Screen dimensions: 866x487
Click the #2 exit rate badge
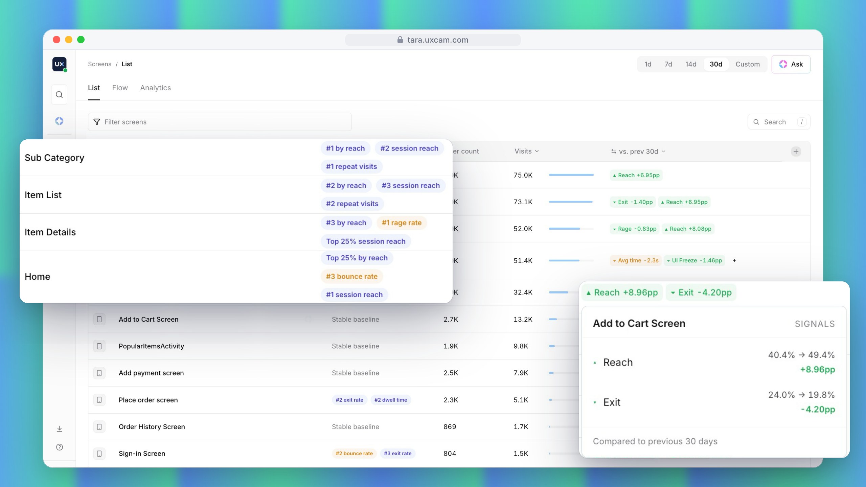pos(349,400)
